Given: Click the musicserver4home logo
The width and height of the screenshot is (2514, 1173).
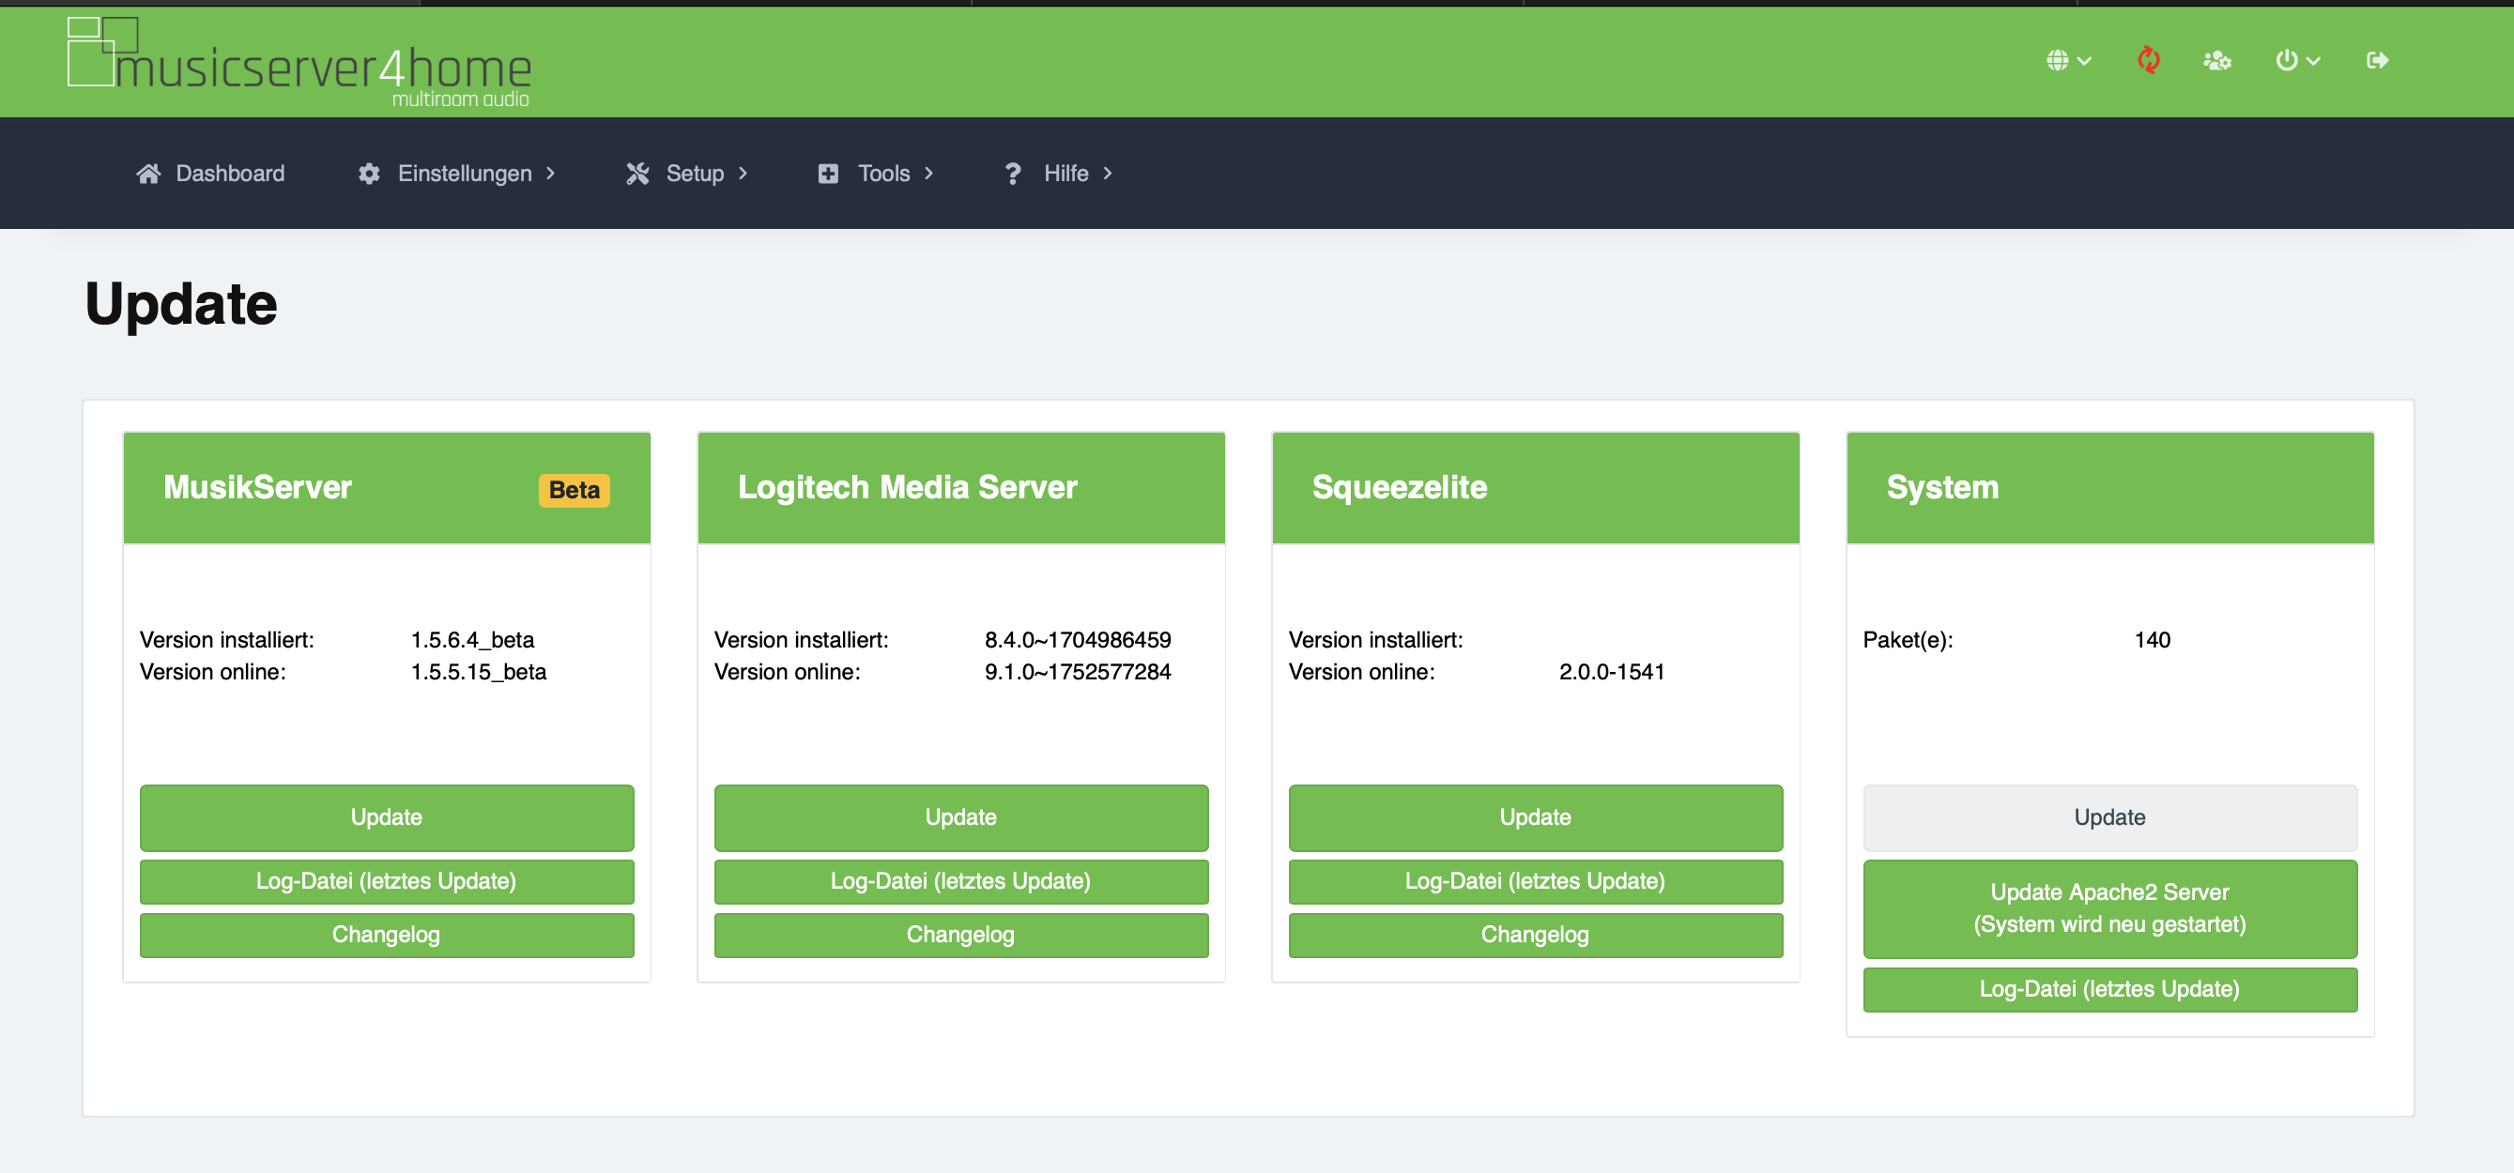Looking at the screenshot, I should (299, 64).
